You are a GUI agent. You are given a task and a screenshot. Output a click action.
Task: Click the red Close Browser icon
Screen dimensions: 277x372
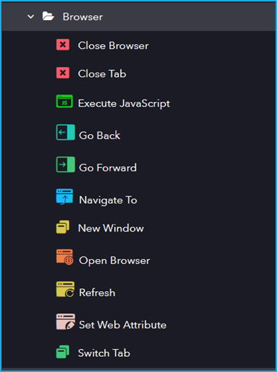[63, 45]
